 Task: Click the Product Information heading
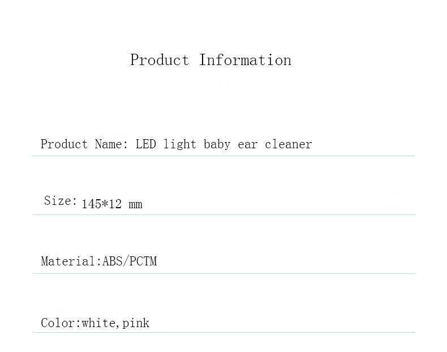point(210,60)
